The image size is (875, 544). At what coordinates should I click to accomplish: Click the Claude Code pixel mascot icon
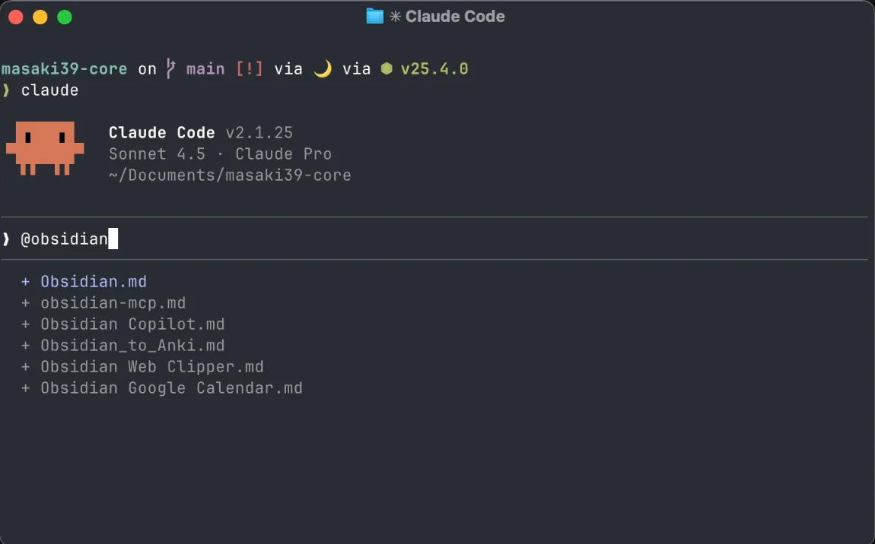(45, 147)
